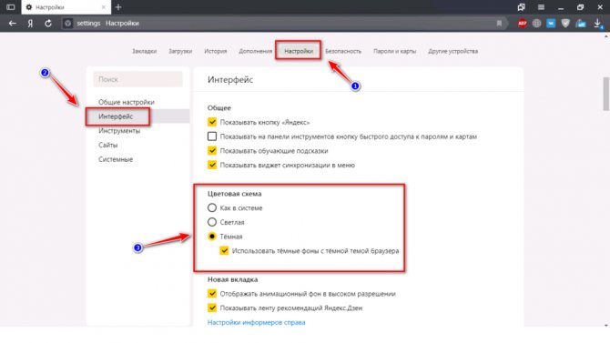This screenshot has height=343, width=610.
Task: Toggle dark backgrounds with dark theme checkbox
Action: (224, 251)
